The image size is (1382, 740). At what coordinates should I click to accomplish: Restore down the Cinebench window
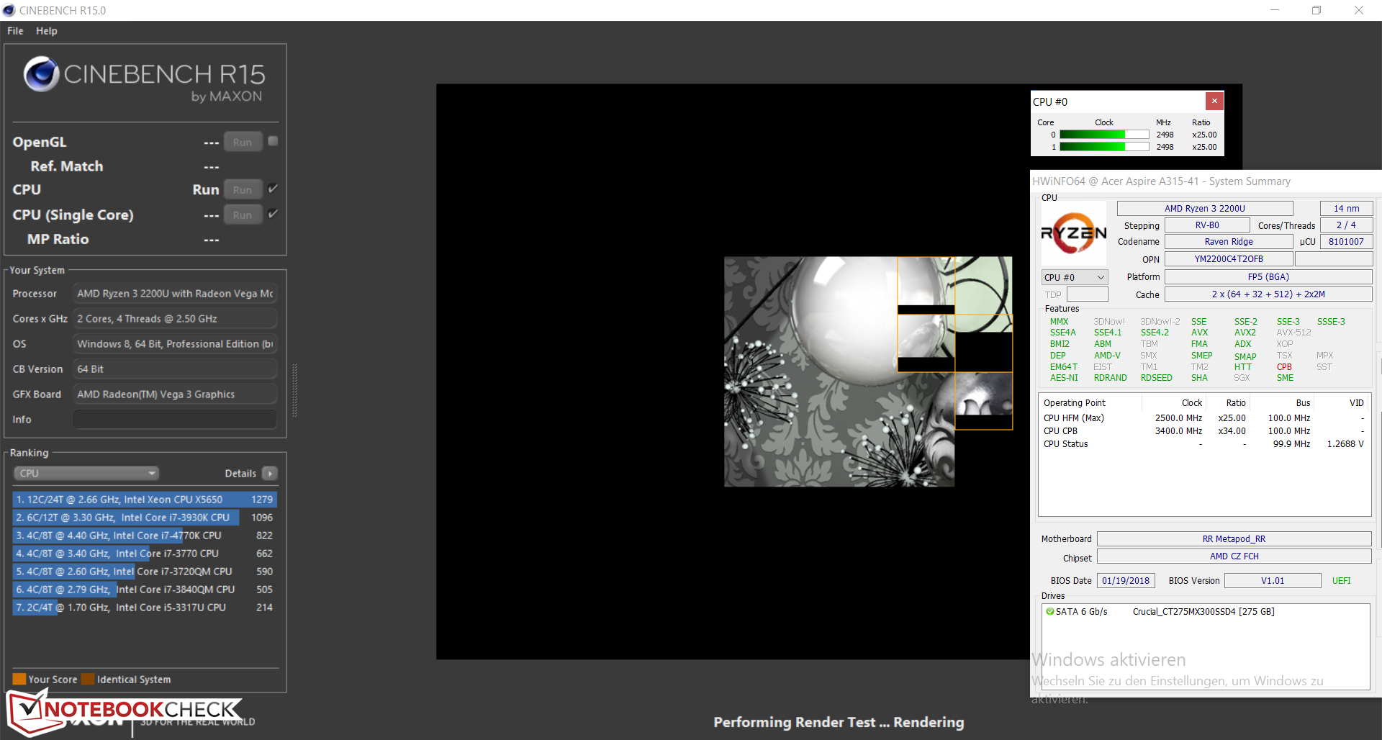(x=1316, y=10)
